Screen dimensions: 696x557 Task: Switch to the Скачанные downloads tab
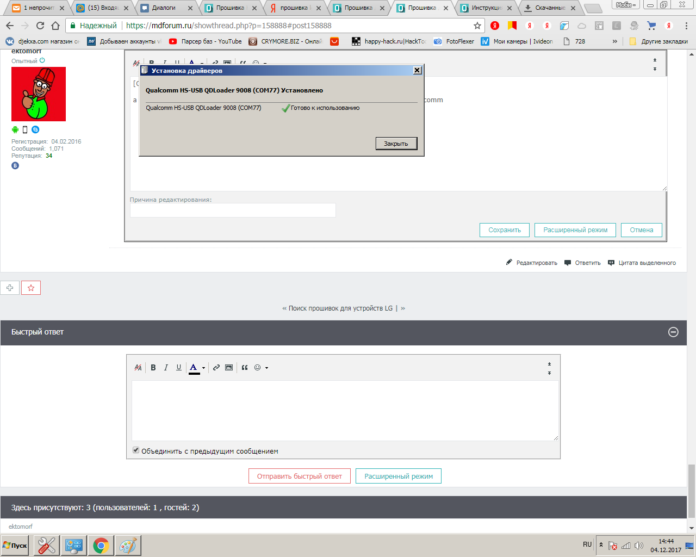(x=550, y=8)
